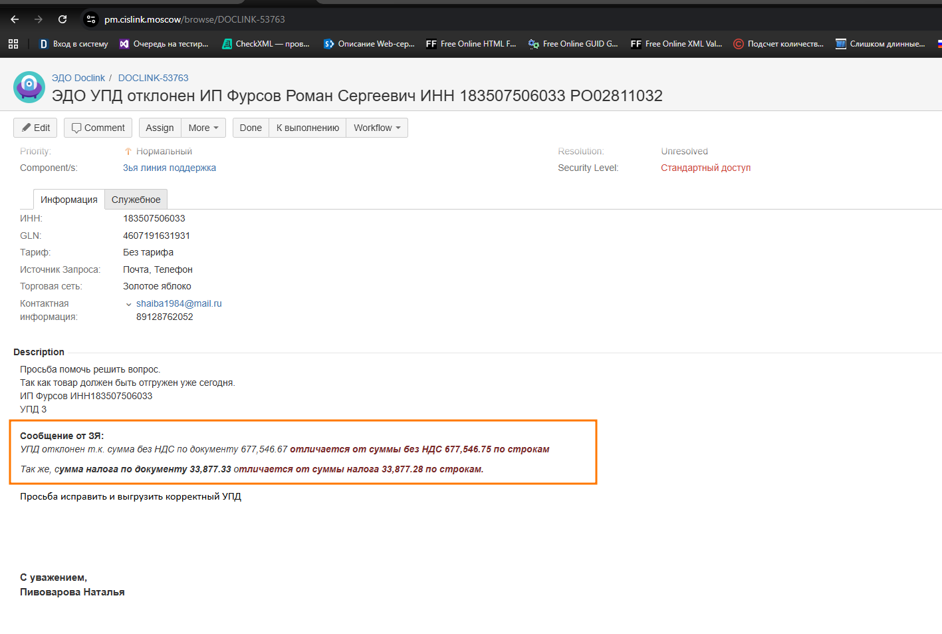The image size is (942, 634).
Task: Reload the page with the refresh icon
Action: tap(62, 19)
